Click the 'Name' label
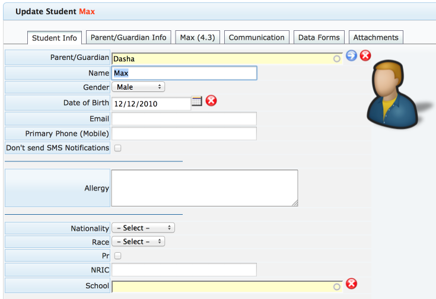 (x=98, y=73)
